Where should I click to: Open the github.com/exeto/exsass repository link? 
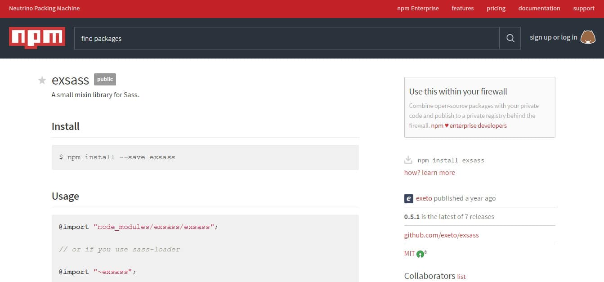(x=441, y=235)
